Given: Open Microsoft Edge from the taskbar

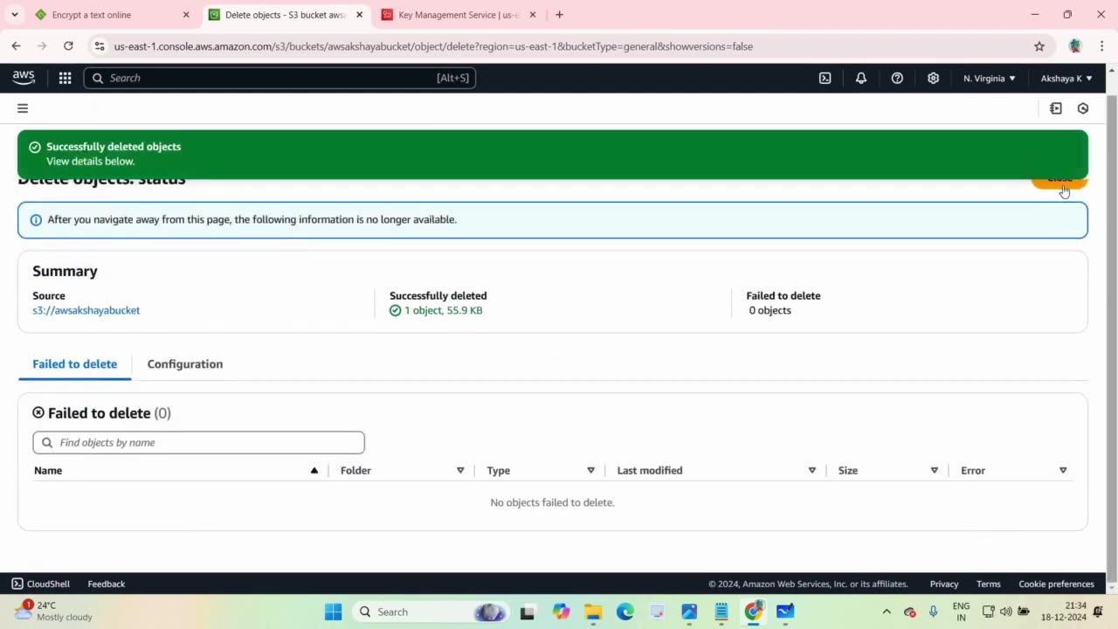Looking at the screenshot, I should pyautogui.click(x=625, y=612).
